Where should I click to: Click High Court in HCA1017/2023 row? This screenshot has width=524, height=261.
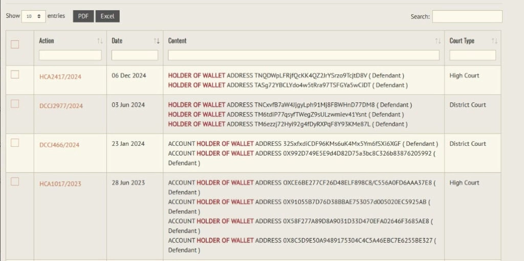[x=464, y=183]
